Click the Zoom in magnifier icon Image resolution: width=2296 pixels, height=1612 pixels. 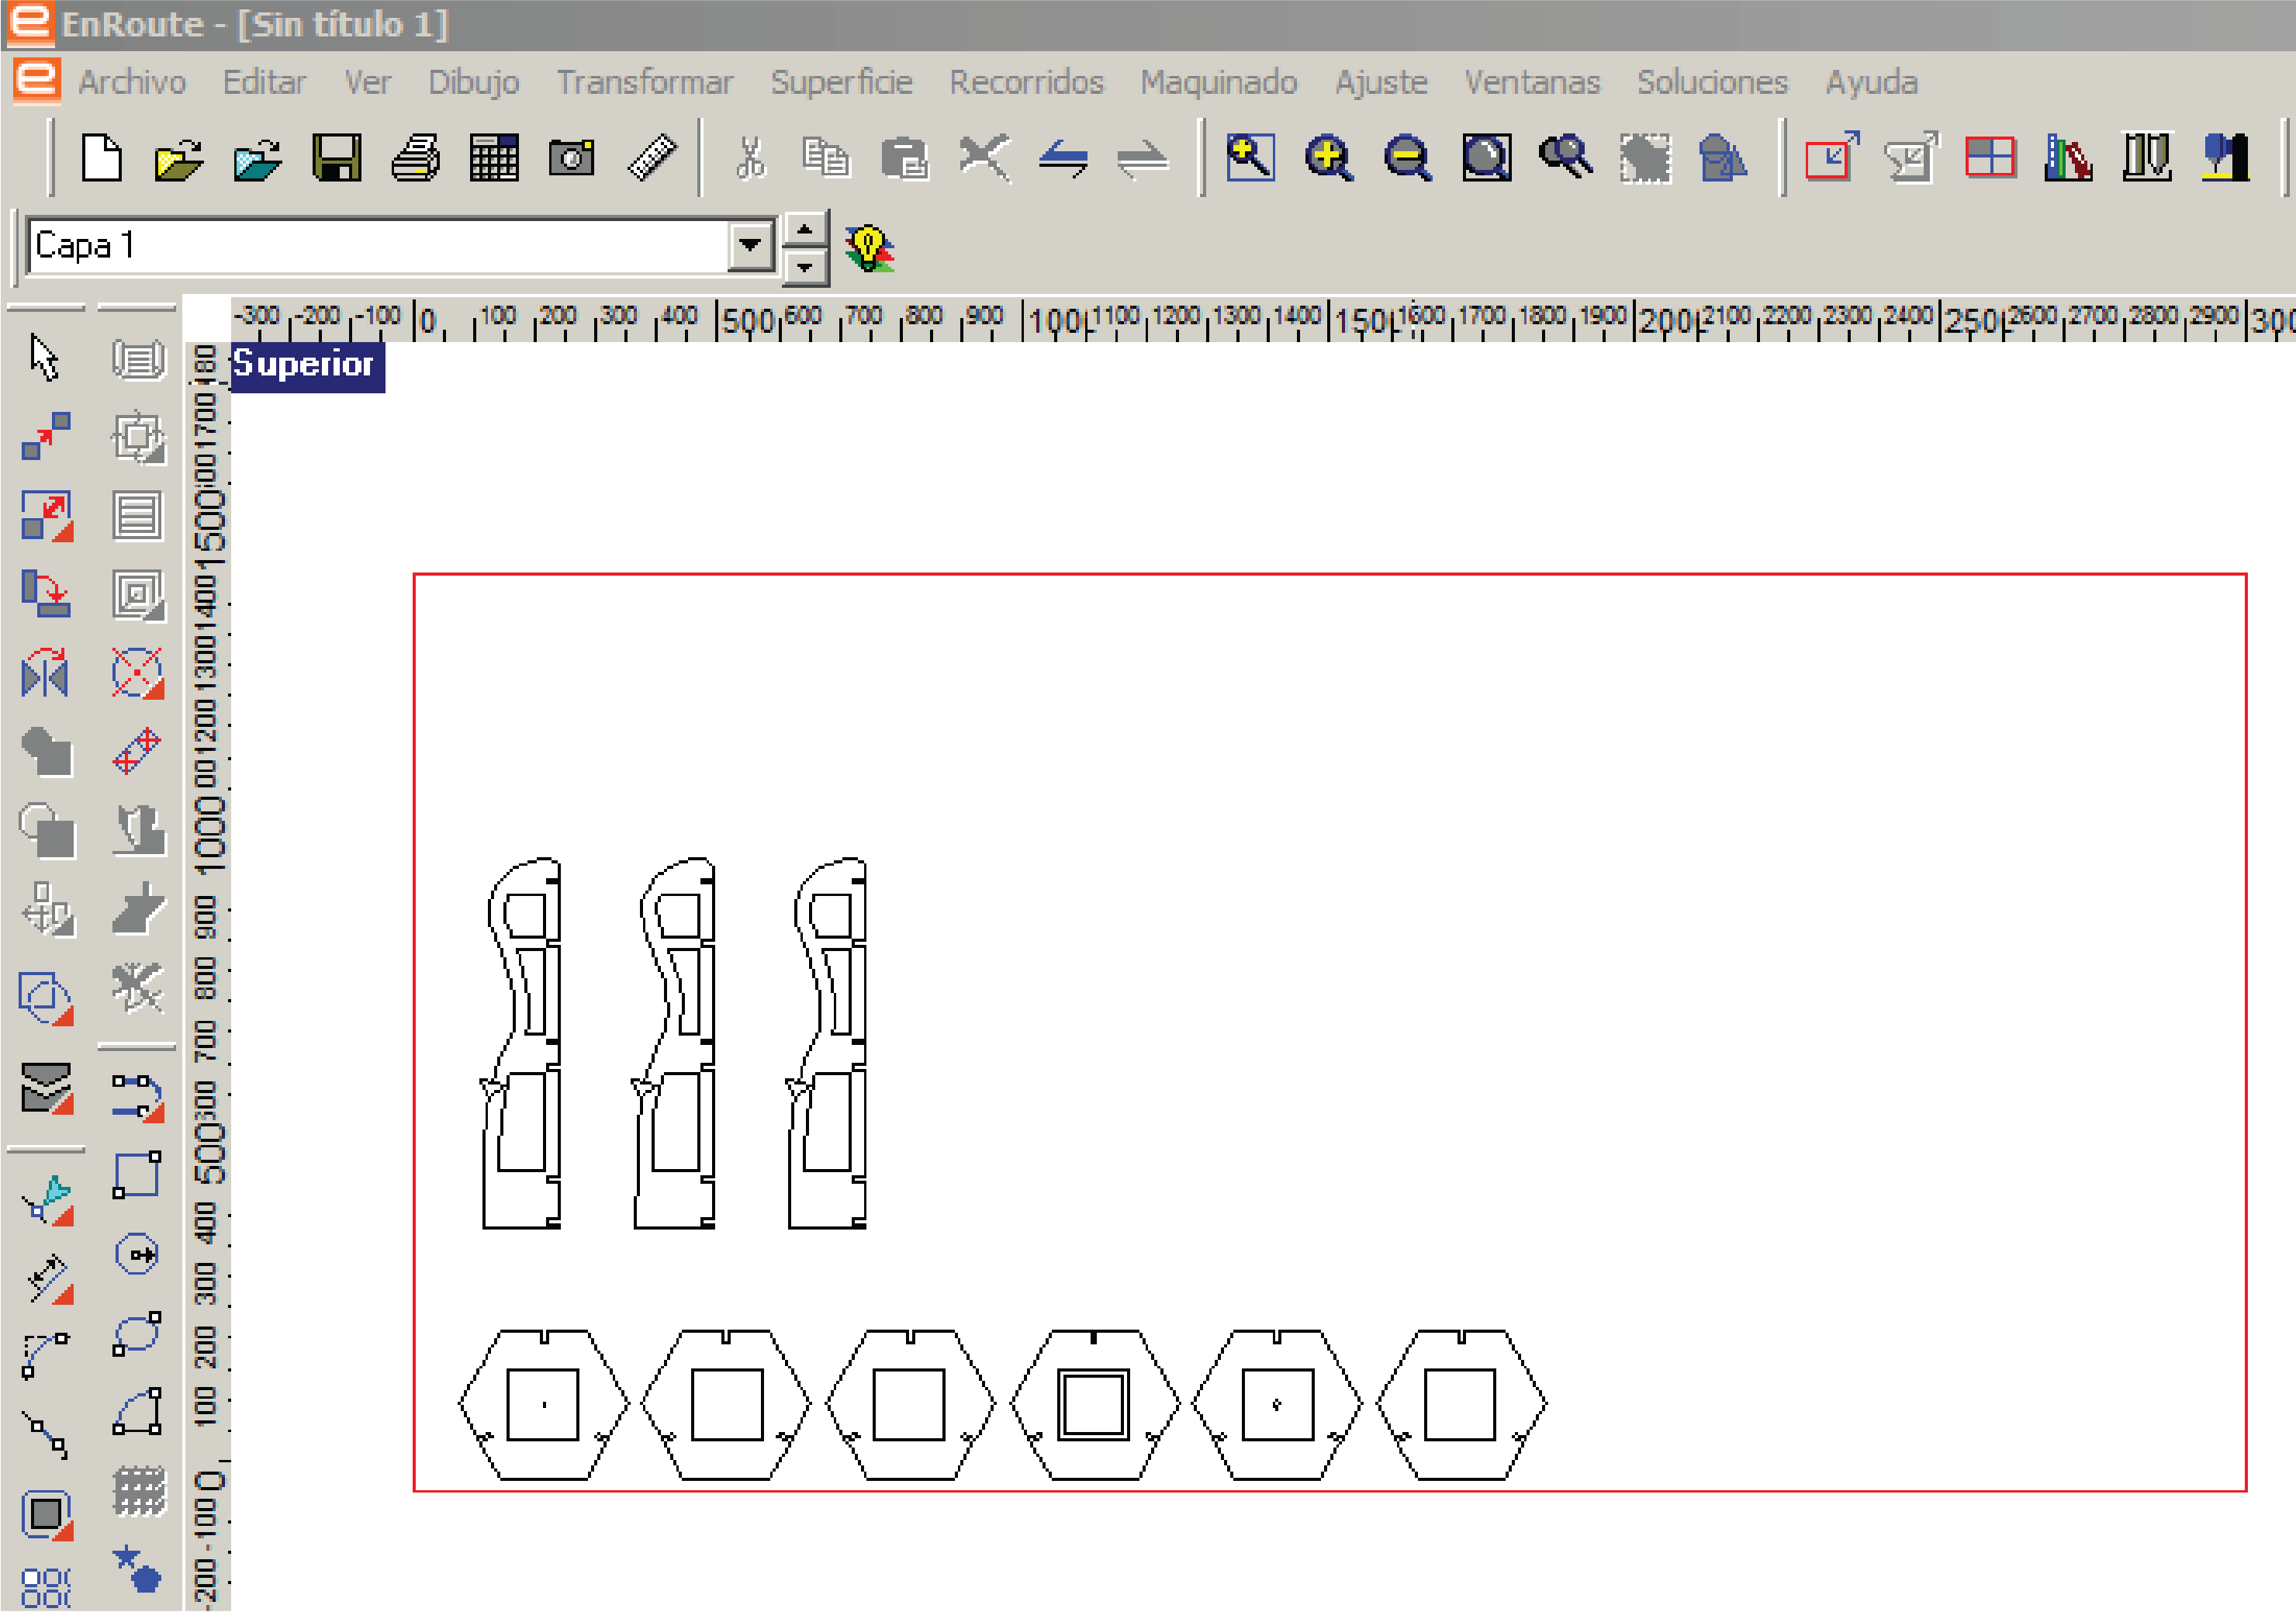click(x=1329, y=158)
